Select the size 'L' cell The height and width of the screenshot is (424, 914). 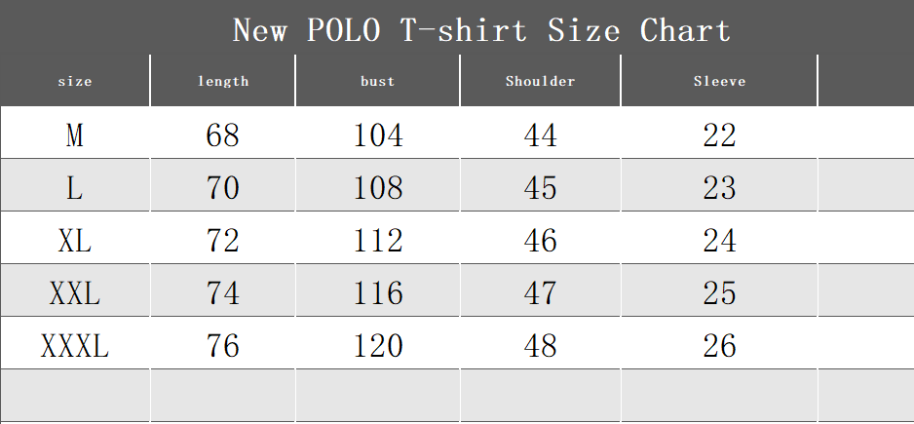pos(75,187)
